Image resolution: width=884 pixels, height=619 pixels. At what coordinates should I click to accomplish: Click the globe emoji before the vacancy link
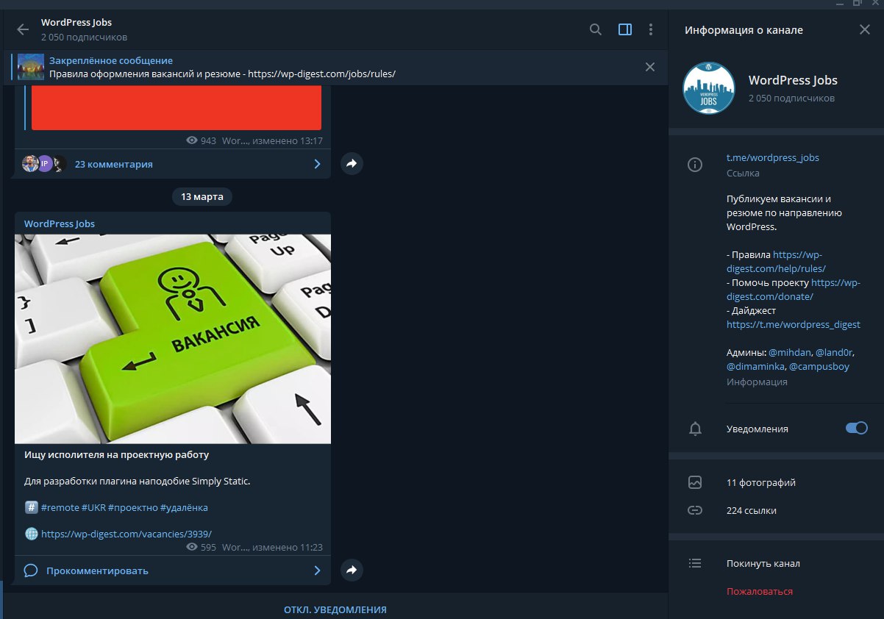31,534
